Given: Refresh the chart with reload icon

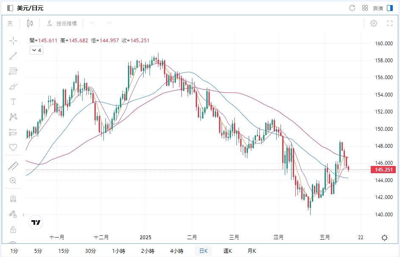Looking at the screenshot, I should 352,8.
